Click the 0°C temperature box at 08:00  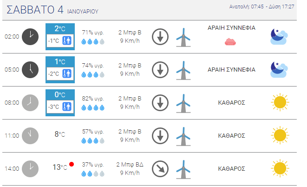pyautogui.click(x=60, y=103)
